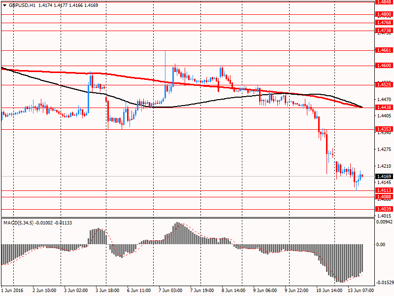Screen dimensions: 394x296
Task: Click the 6 Jun 11:00 time label
Action: (x=139, y=291)
